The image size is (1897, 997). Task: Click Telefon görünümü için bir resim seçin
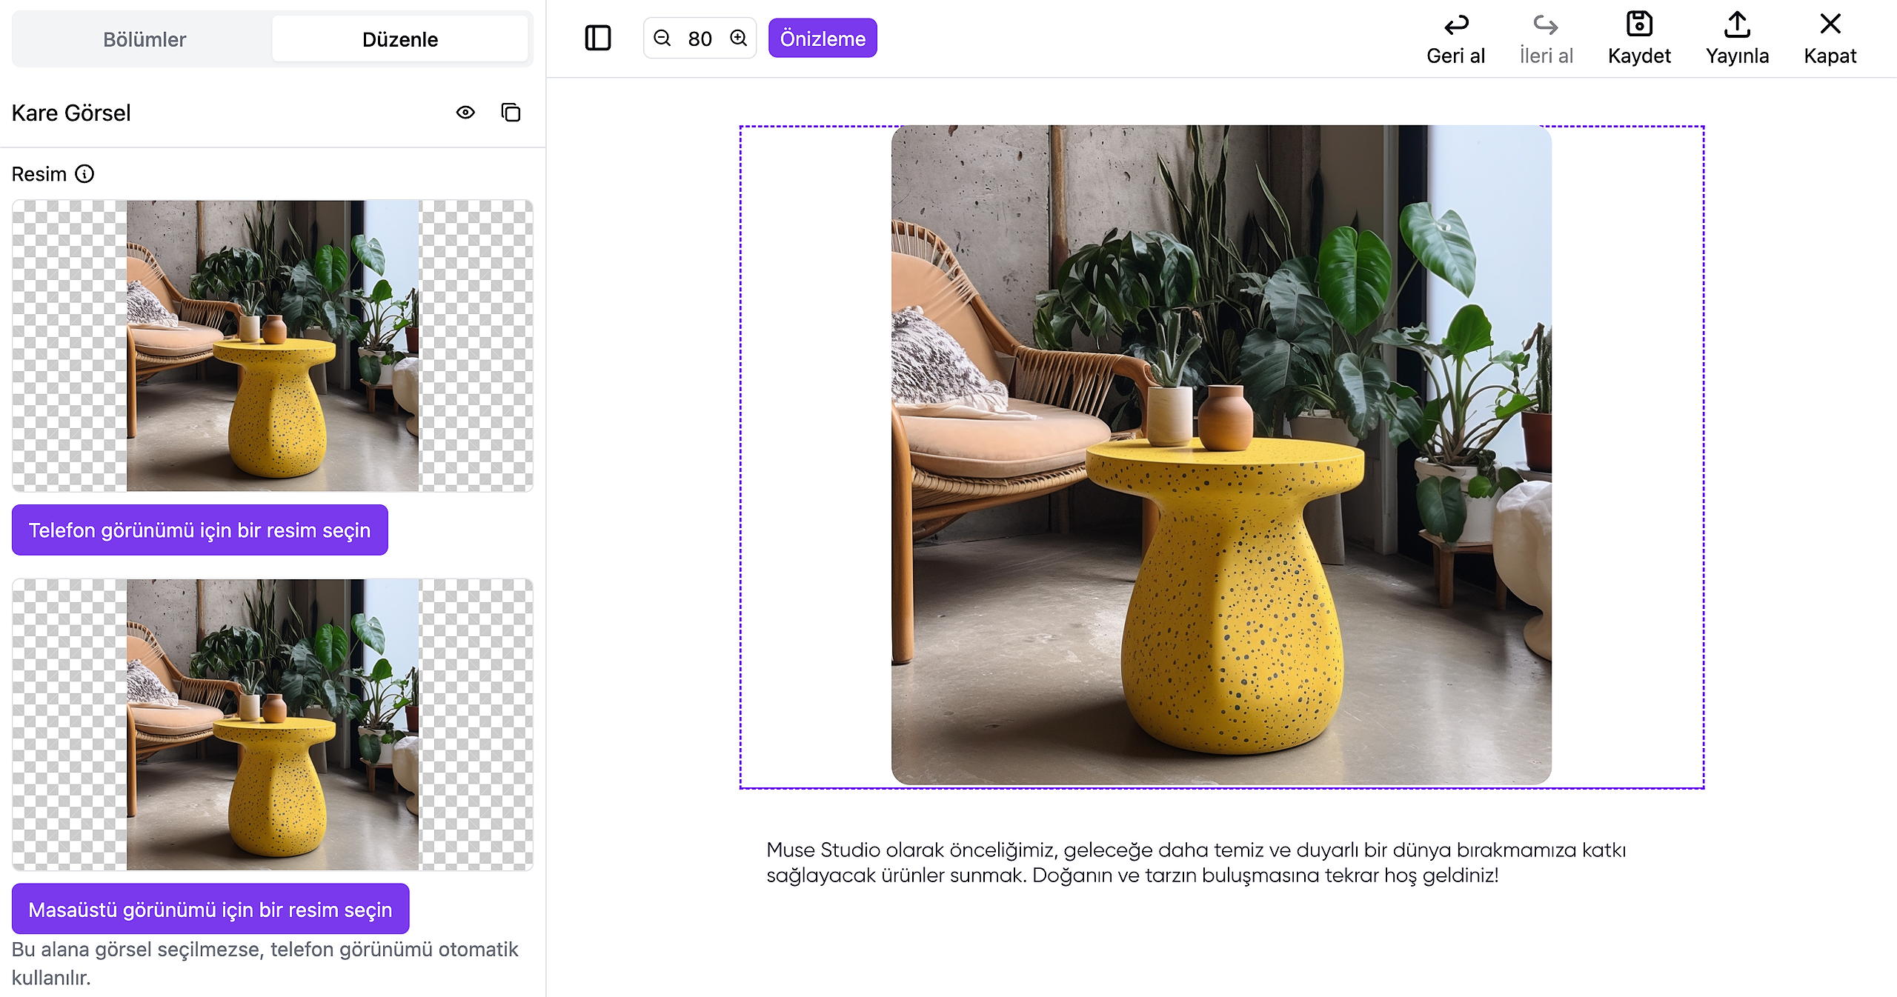pyautogui.click(x=199, y=530)
